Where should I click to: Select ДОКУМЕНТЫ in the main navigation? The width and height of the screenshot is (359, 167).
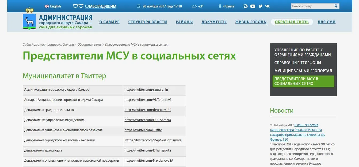[x=214, y=22]
